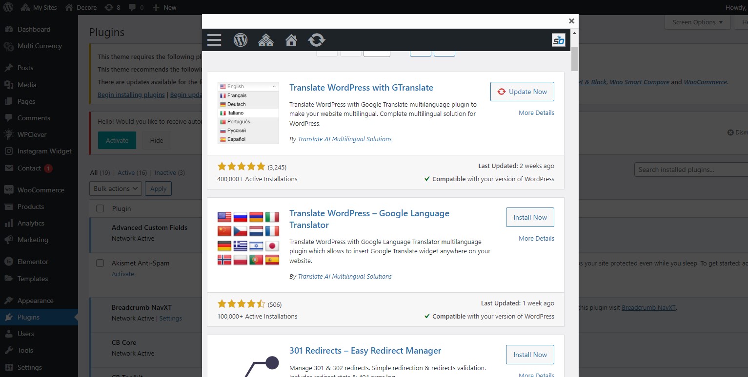The image size is (748, 377).
Task: Check the Akismet Anti-Spam plugin checkbox
Action: 100,263
